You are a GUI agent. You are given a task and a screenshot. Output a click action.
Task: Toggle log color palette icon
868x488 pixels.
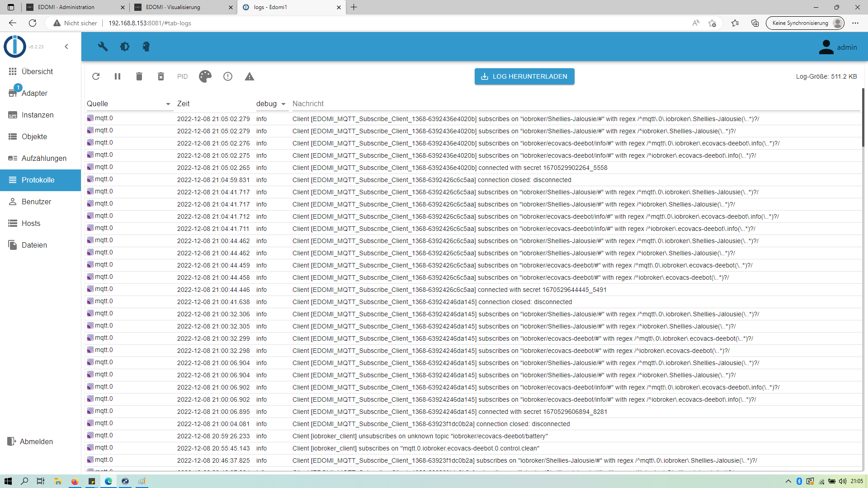pyautogui.click(x=205, y=76)
